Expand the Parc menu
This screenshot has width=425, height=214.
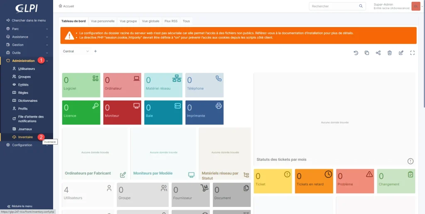(27, 29)
